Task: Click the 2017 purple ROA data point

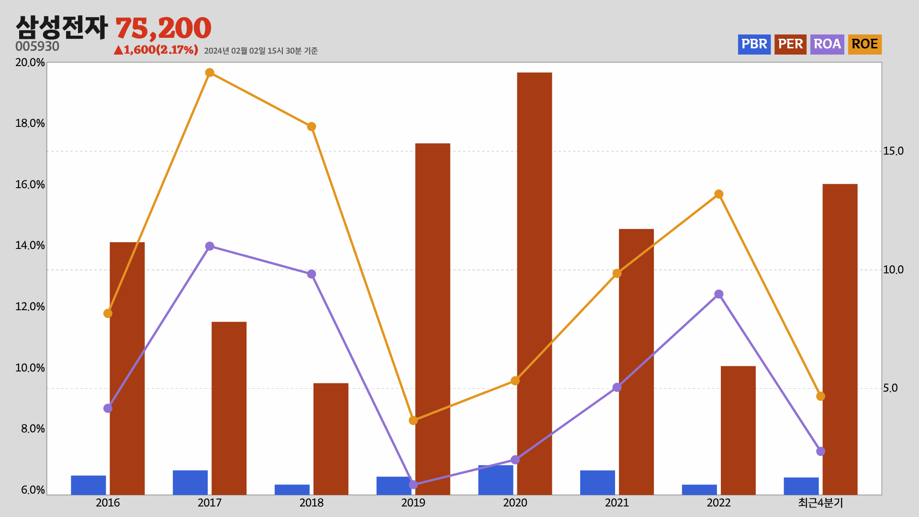Action: click(x=210, y=247)
